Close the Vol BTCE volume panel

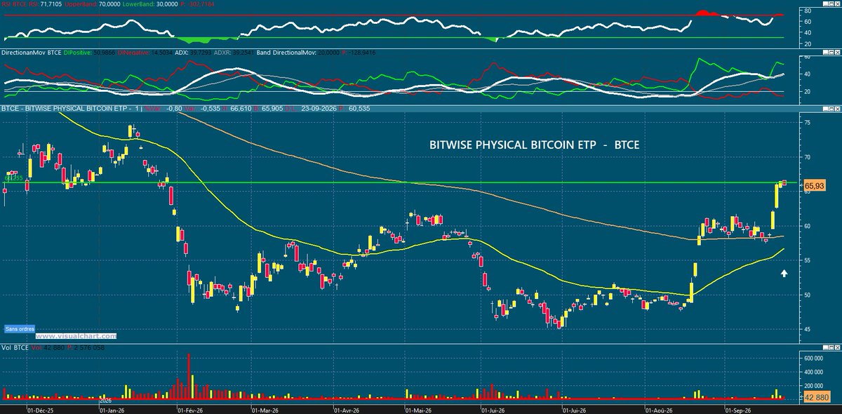click(838, 347)
